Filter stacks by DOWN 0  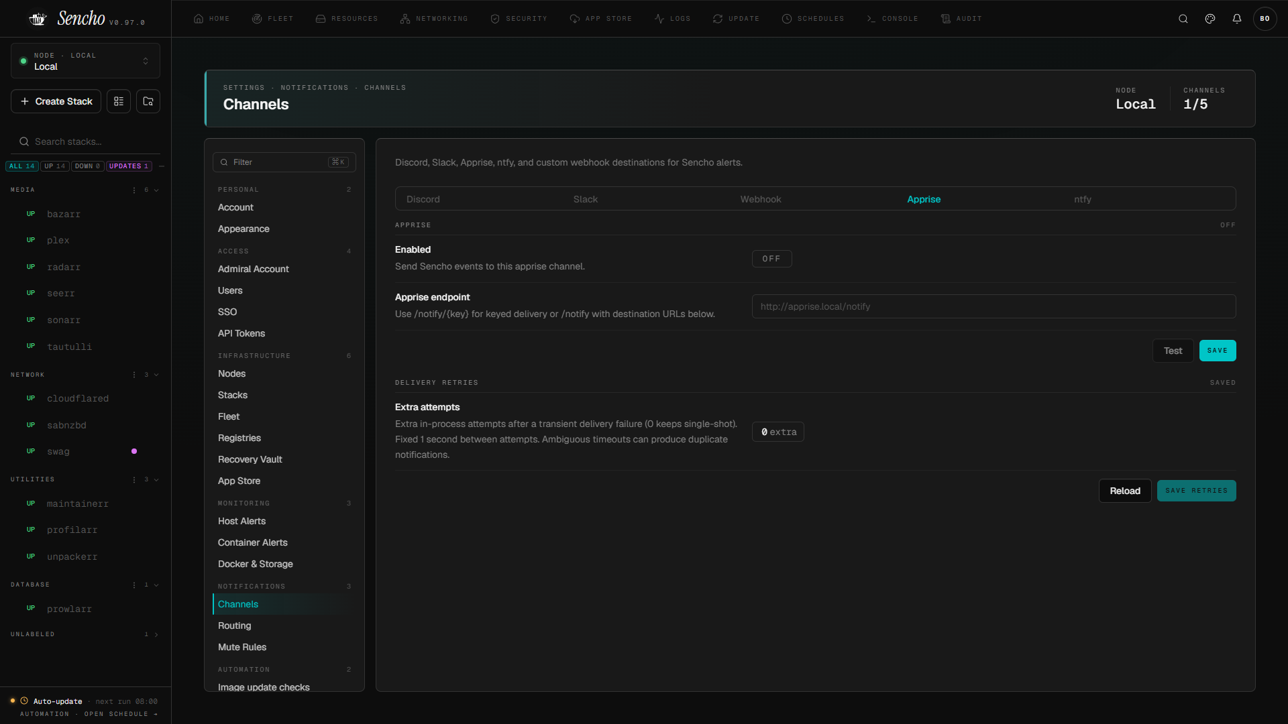coord(88,166)
